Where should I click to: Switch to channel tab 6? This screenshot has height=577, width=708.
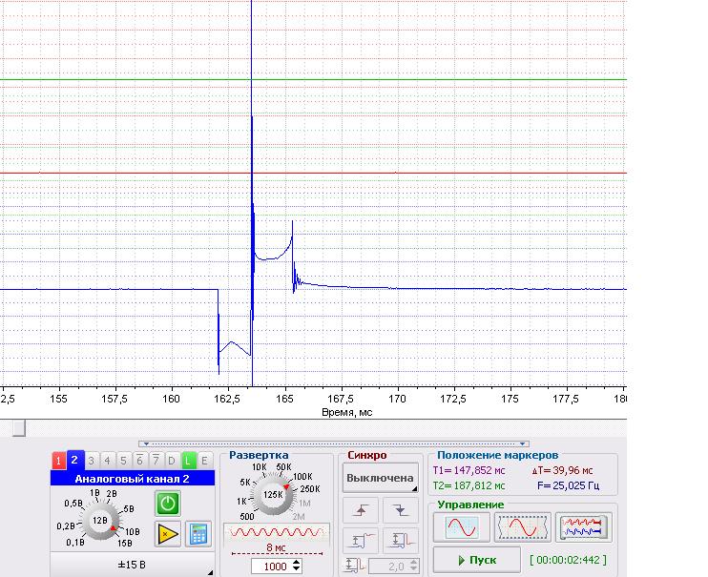139,461
